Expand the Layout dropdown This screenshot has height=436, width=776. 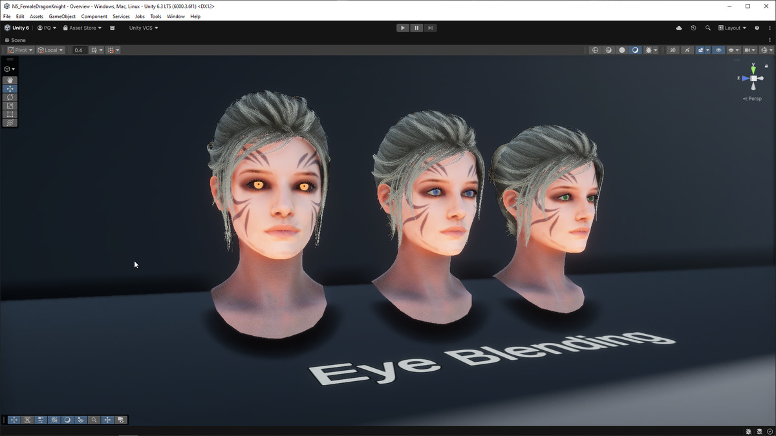click(x=732, y=28)
